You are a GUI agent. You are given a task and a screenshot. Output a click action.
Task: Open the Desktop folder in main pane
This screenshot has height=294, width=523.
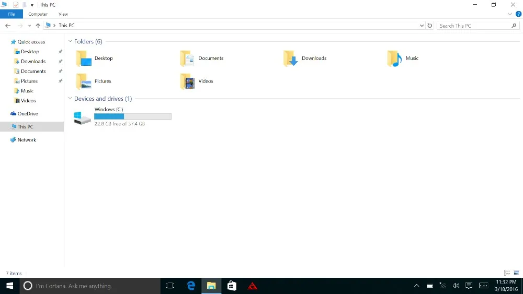click(95, 58)
